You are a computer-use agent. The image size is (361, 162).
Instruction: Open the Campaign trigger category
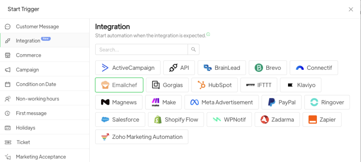click(x=27, y=70)
